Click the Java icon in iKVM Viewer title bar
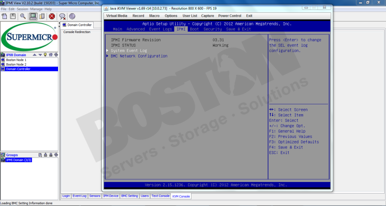This screenshot has height=206, width=386. click(106, 8)
